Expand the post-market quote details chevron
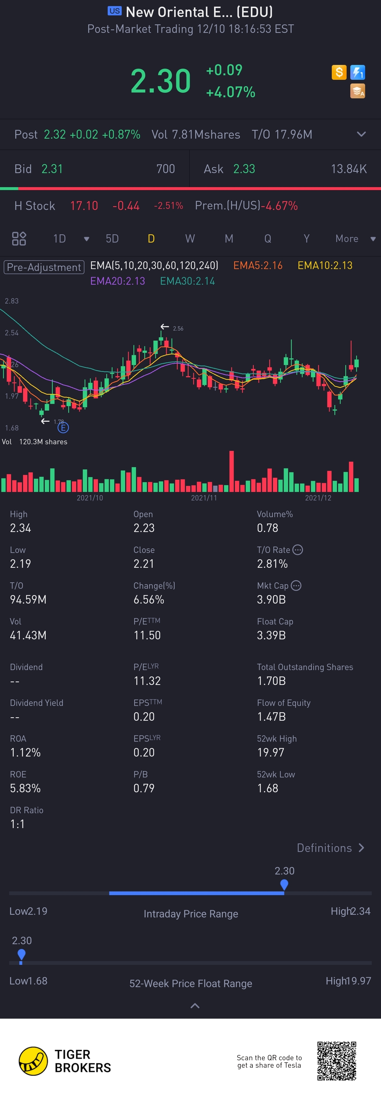The width and height of the screenshot is (381, 1104). coord(361,134)
